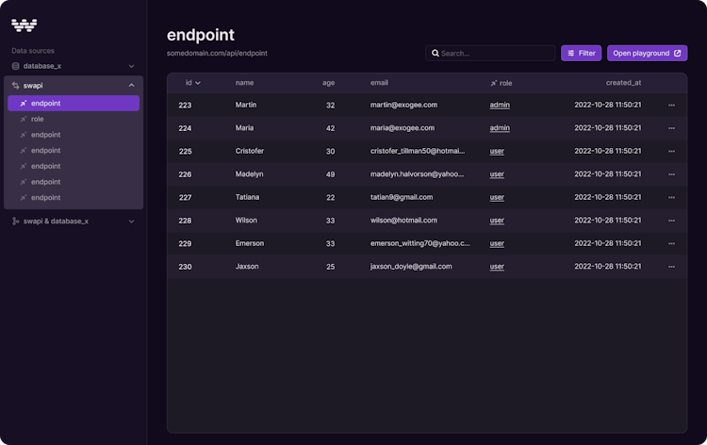
Task: Open playground button
Action: 647,54
